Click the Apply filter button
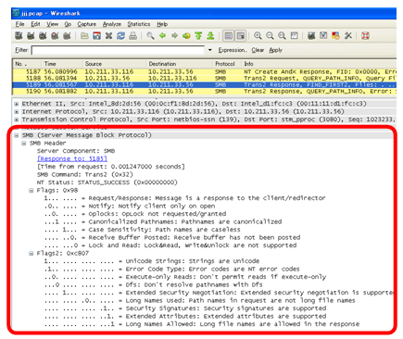 coord(275,50)
